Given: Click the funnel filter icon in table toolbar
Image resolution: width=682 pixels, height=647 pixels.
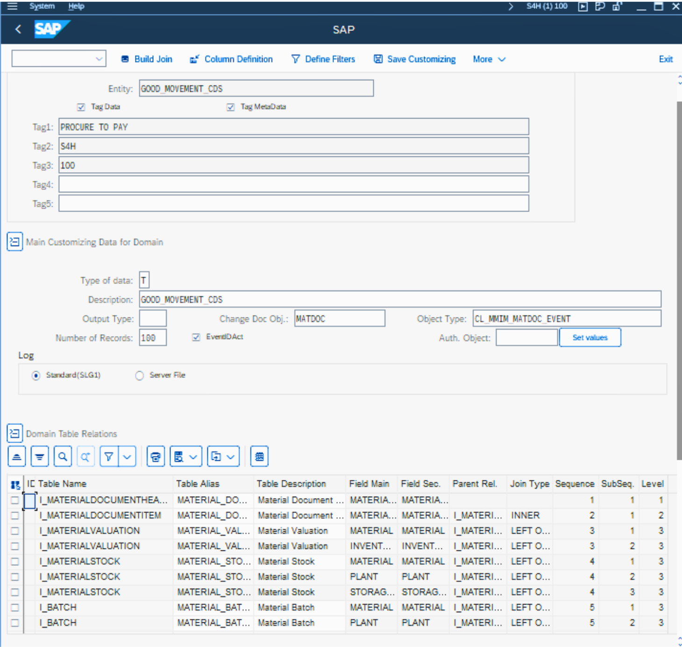Looking at the screenshot, I should click(x=109, y=457).
